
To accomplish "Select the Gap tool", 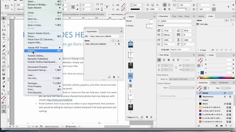I will 4,30.
